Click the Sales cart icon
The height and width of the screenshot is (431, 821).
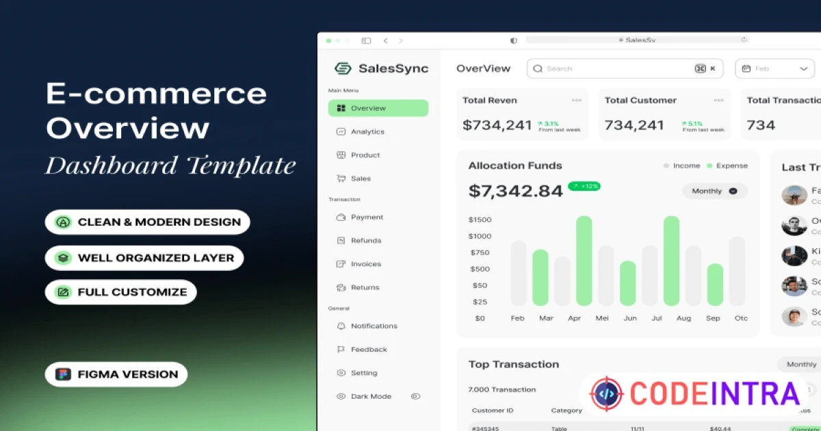341,179
